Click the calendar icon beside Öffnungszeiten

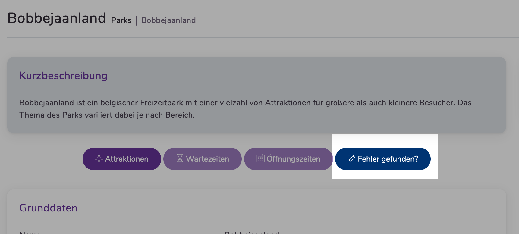pyautogui.click(x=260, y=158)
